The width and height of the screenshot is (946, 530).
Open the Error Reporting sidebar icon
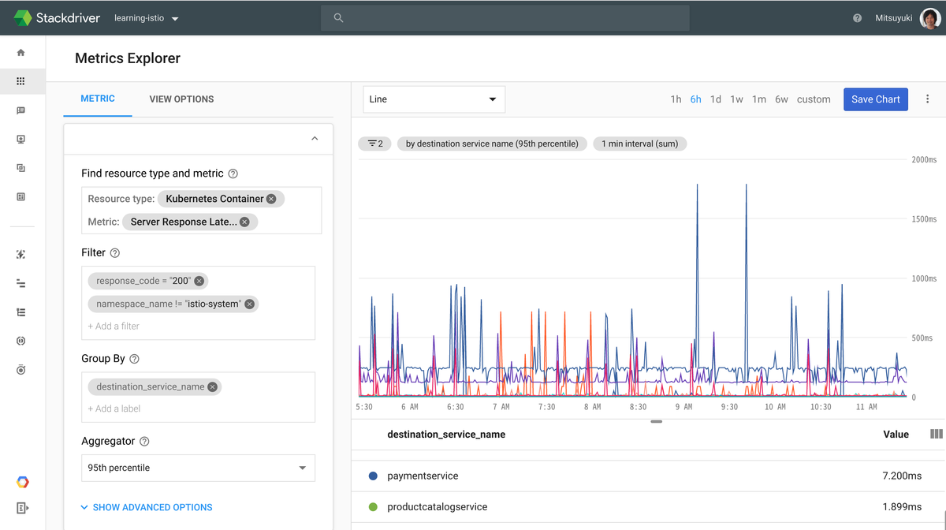click(x=21, y=341)
